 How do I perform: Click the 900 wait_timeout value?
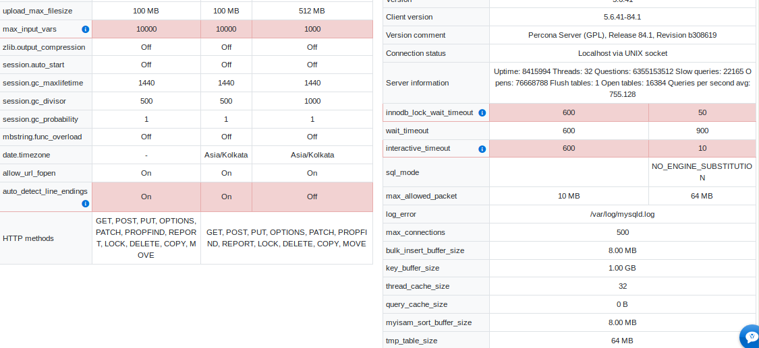702,131
